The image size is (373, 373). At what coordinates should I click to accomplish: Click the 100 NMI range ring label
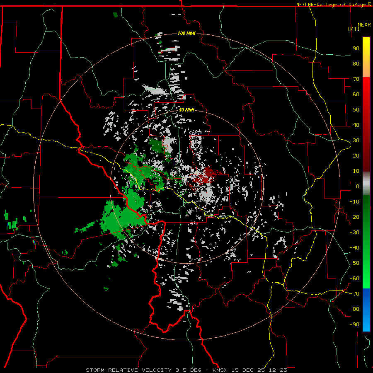pos(186,33)
